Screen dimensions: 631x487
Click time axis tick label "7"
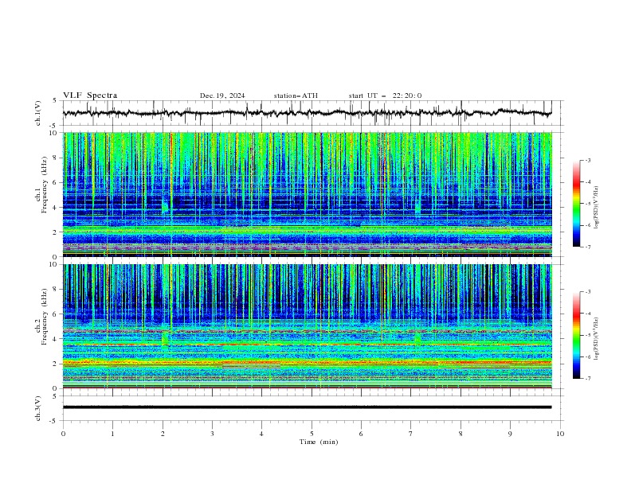(411, 434)
